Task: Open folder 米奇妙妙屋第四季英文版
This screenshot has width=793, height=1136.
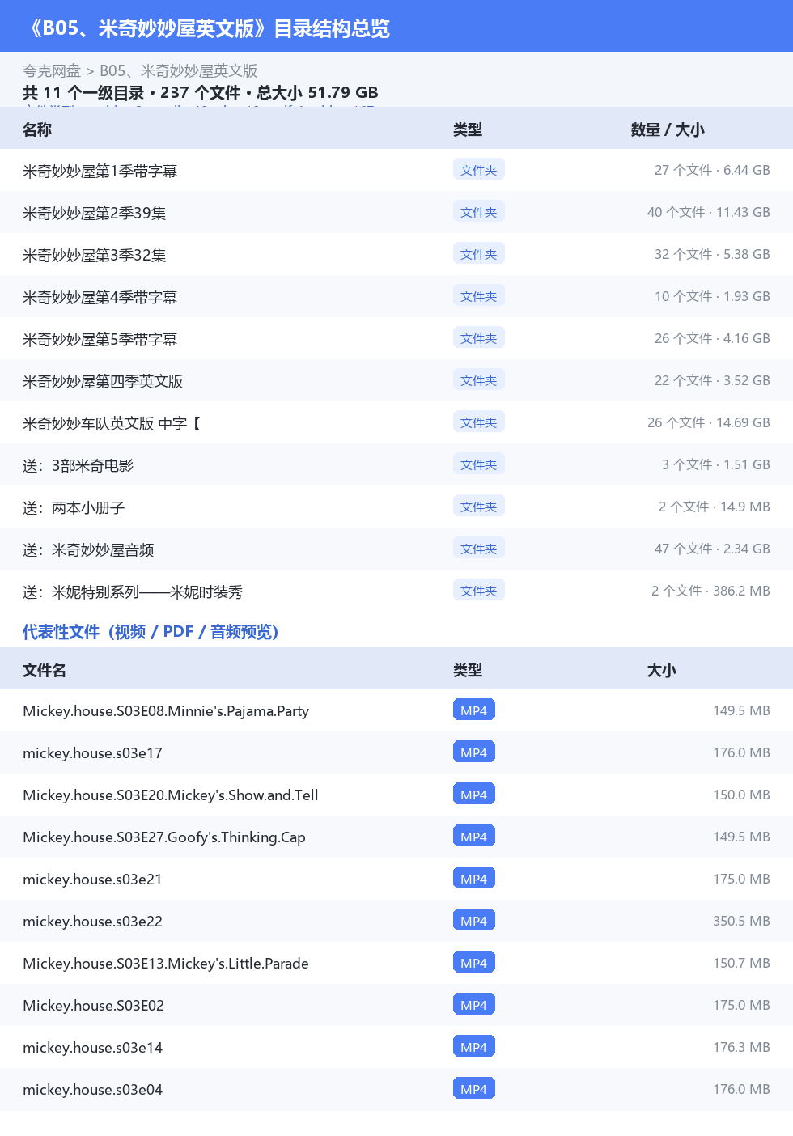Action: click(x=103, y=381)
